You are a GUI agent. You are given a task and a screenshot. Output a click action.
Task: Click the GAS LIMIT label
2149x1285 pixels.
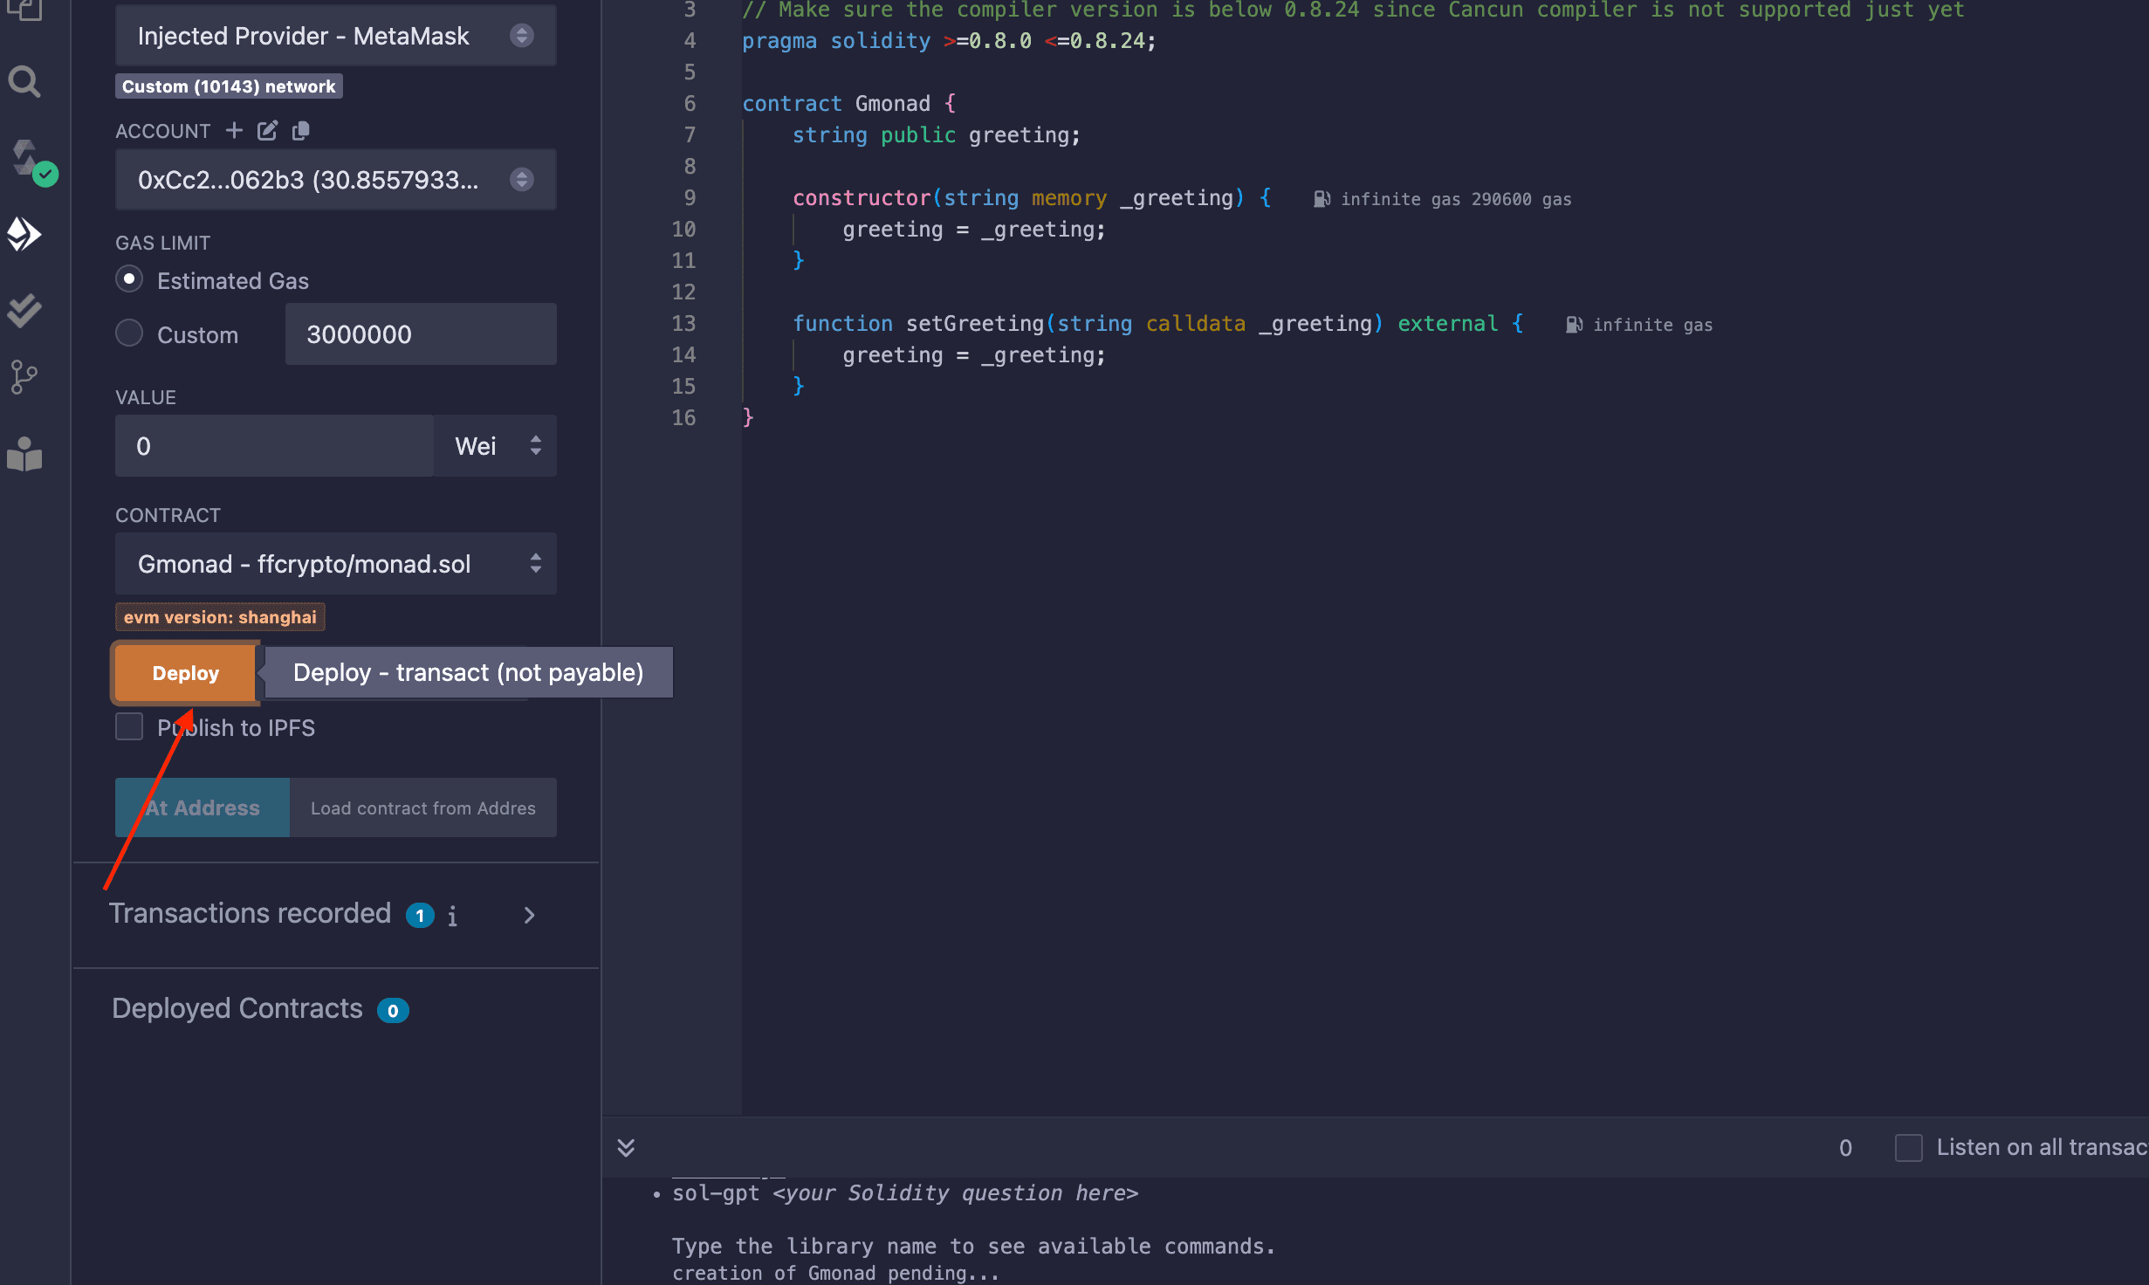(162, 243)
